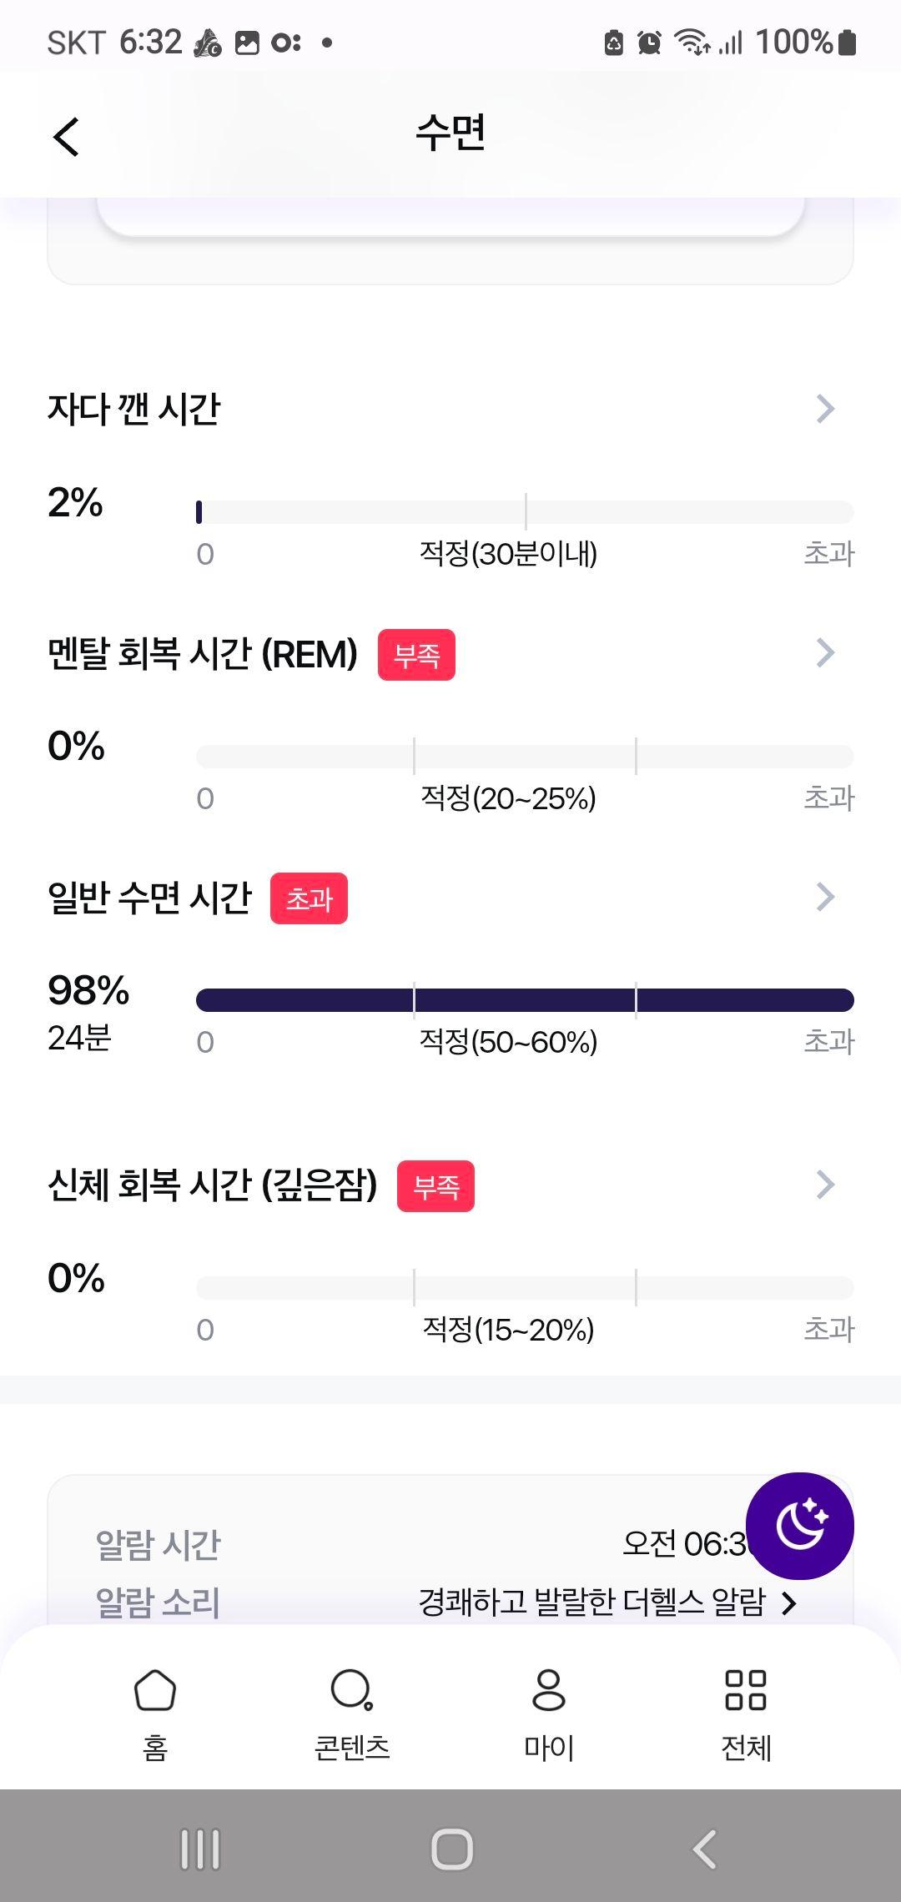901x1902 pixels.
Task: Tap the 알람 시간 row
Action: pyautogui.click(x=450, y=1544)
